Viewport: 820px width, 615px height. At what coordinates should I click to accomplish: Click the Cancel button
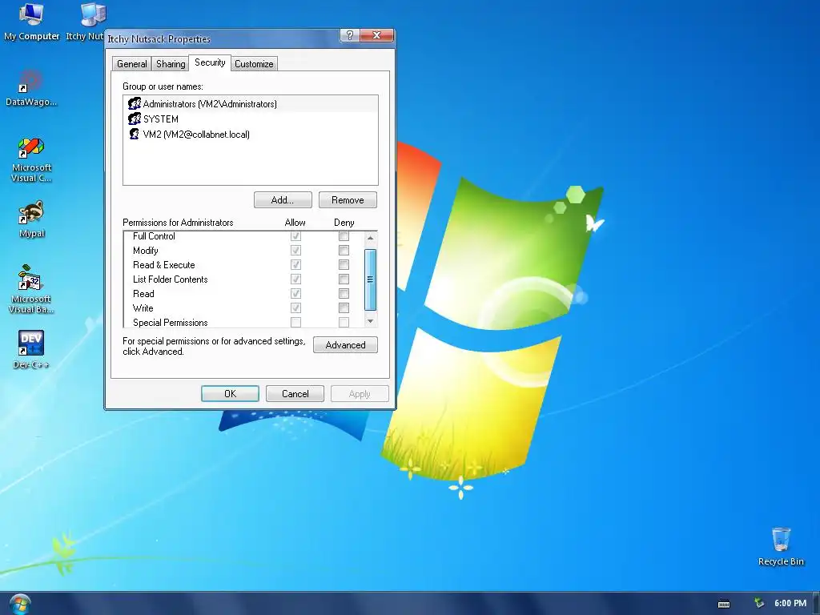click(x=295, y=394)
